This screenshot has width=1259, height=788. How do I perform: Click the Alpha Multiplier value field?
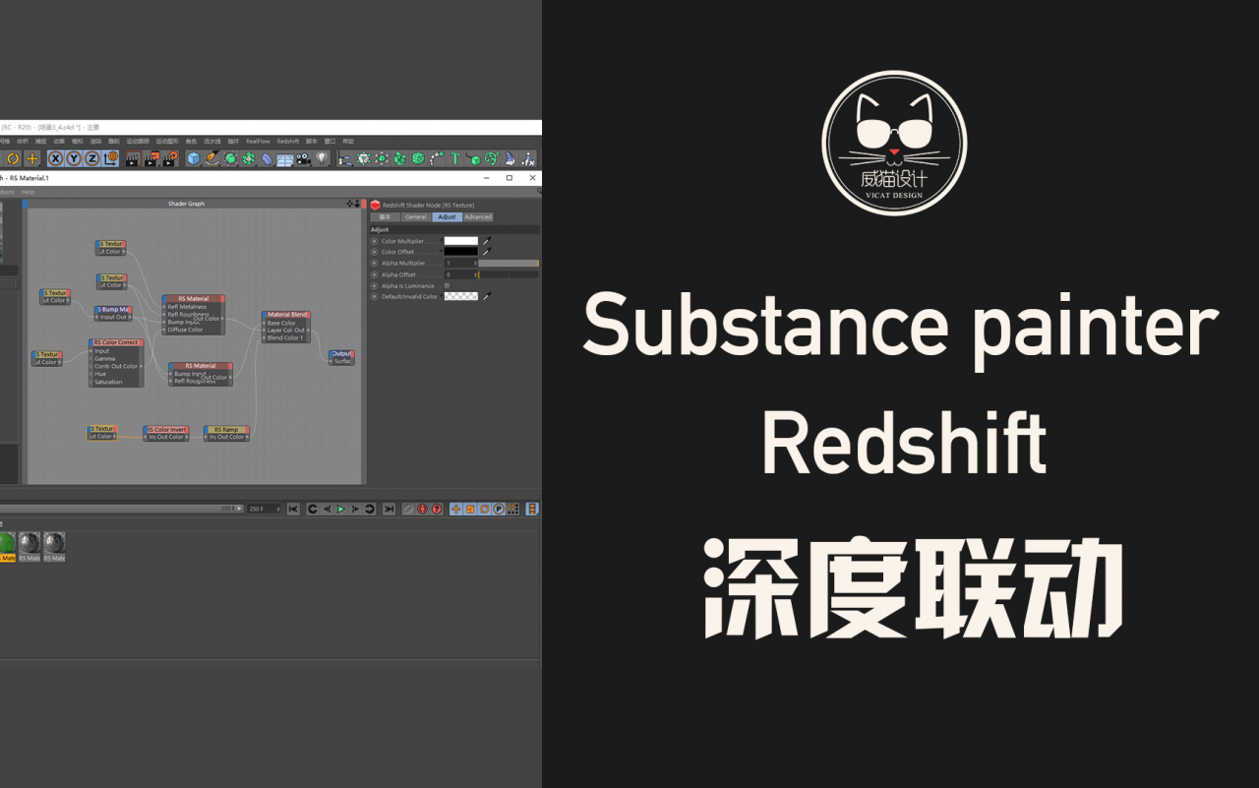pos(460,264)
